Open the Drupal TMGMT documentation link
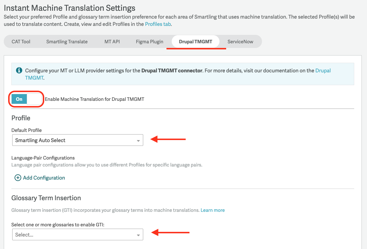 [323, 71]
